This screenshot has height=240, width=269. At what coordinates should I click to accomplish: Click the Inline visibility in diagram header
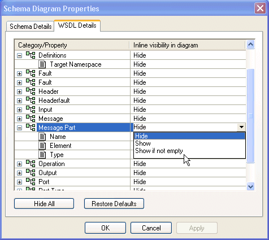(x=188, y=45)
